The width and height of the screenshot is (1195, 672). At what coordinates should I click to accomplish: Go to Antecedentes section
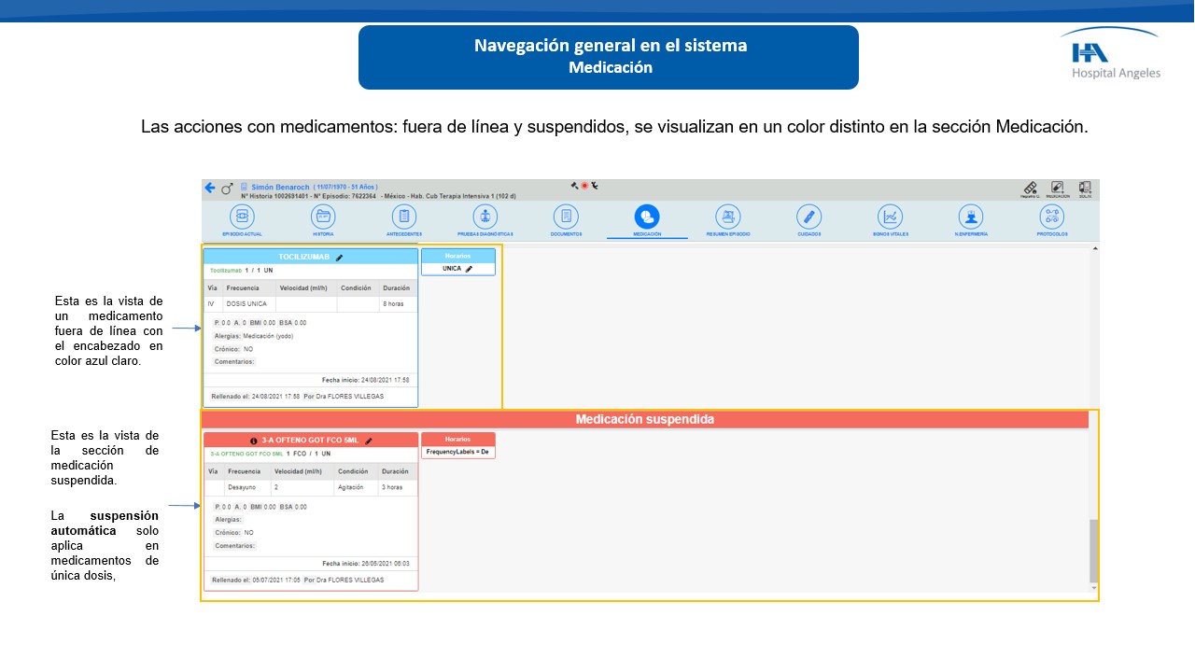pos(403,217)
